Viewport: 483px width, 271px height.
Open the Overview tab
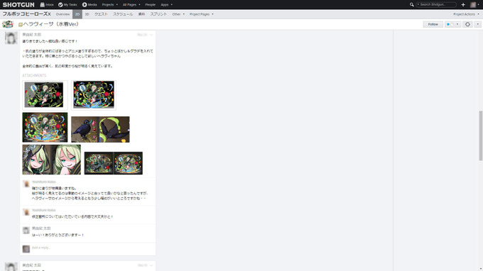tap(63, 14)
